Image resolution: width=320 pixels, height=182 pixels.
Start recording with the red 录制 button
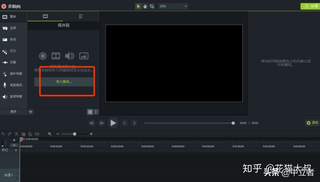[x=11, y=6]
